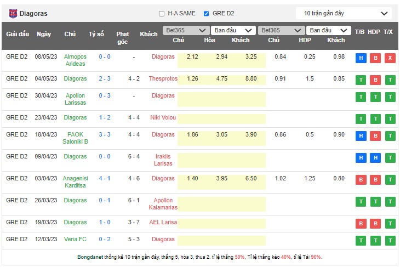This screenshot has width=400, height=267.
Task: Click the Phạt góc column header
Action: coord(122,37)
